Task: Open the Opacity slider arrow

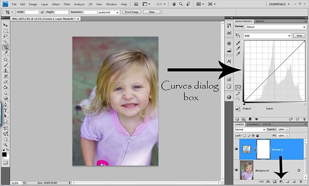Action: [x=287, y=129]
